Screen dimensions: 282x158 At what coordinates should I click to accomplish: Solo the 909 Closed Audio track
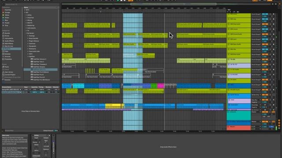(270, 34)
